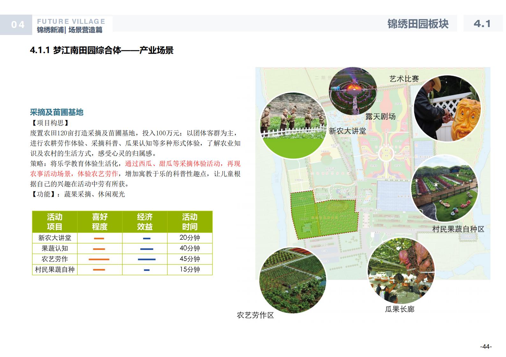The image size is (506, 357).
Task: Click the 新农大讲堂 map label
Action: [347, 131]
